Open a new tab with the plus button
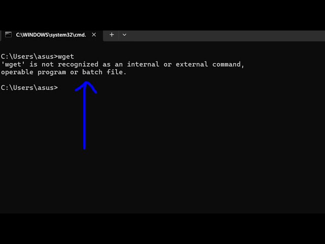The image size is (325, 244). point(112,35)
